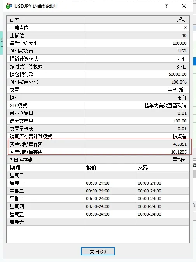Select the 最小交易量 label
Viewport: 196px width, 262px height.
coord(21,113)
